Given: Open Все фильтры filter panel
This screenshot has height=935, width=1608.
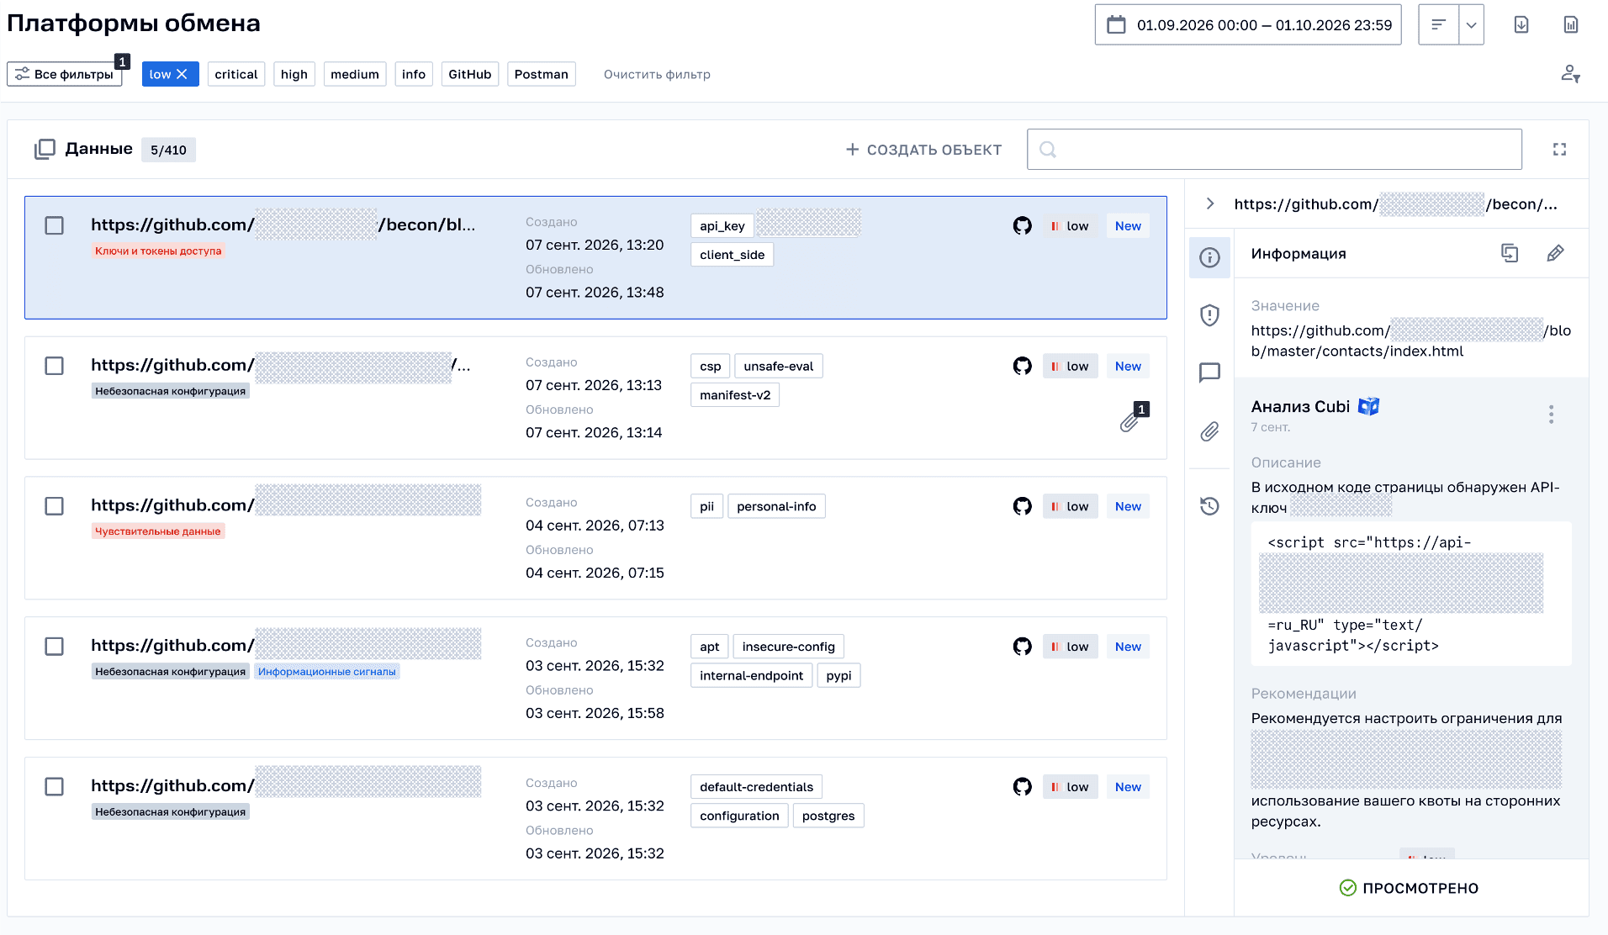Looking at the screenshot, I should [65, 74].
